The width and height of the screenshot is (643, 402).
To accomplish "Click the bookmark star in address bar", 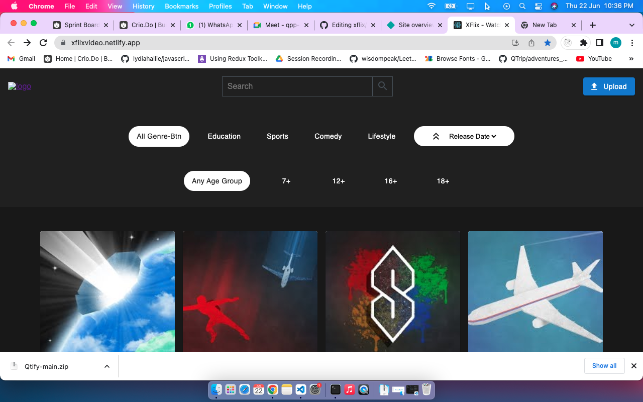I will pos(548,43).
